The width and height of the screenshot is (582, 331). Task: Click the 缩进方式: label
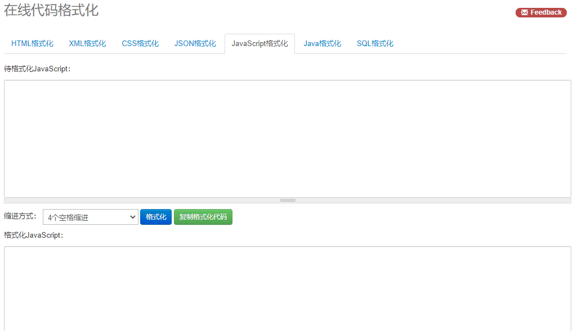pyautogui.click(x=20, y=216)
